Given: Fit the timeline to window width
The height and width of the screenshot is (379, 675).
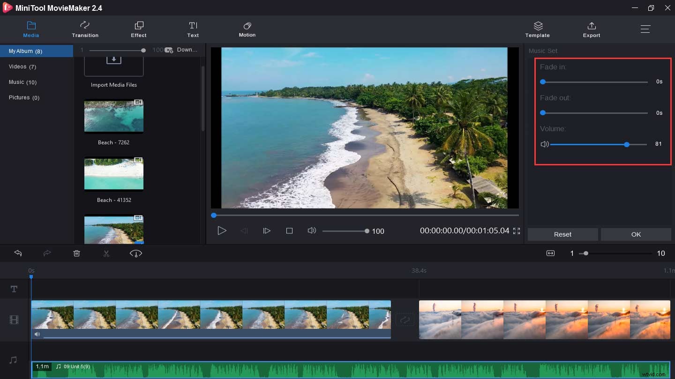Looking at the screenshot, I should (x=550, y=253).
